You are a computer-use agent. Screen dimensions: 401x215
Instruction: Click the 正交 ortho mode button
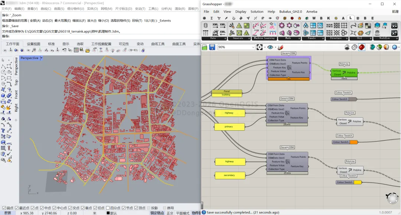170,213
